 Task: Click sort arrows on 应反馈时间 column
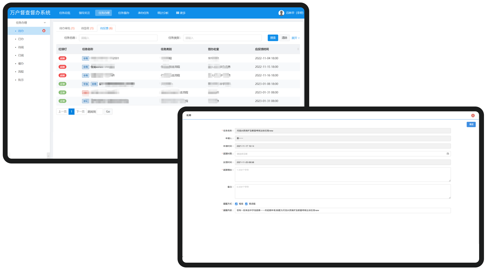click(298, 49)
